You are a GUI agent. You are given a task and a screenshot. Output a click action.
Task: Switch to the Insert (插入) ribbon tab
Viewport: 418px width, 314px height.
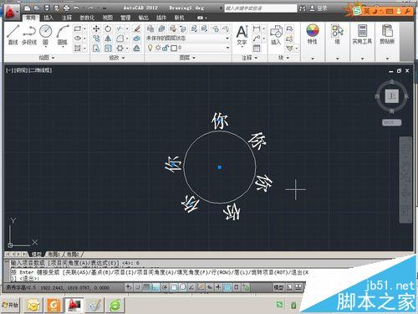(x=48, y=18)
